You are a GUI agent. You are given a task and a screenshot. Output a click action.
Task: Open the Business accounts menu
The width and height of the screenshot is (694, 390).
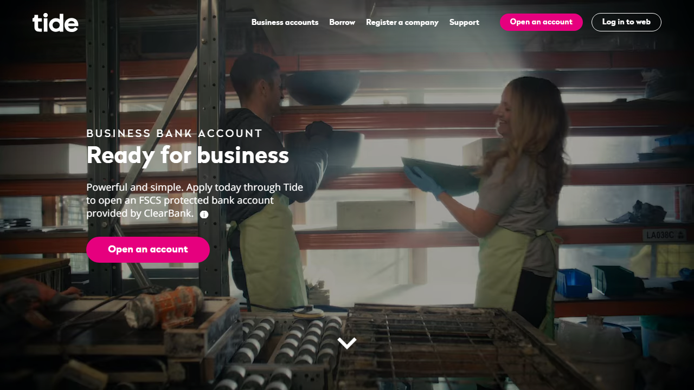(x=285, y=22)
